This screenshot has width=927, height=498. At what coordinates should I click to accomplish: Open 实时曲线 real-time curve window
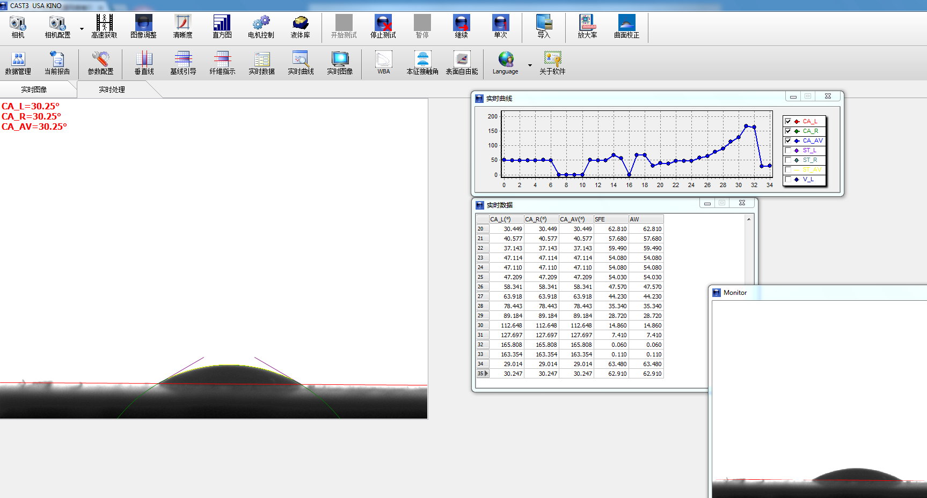click(x=301, y=63)
